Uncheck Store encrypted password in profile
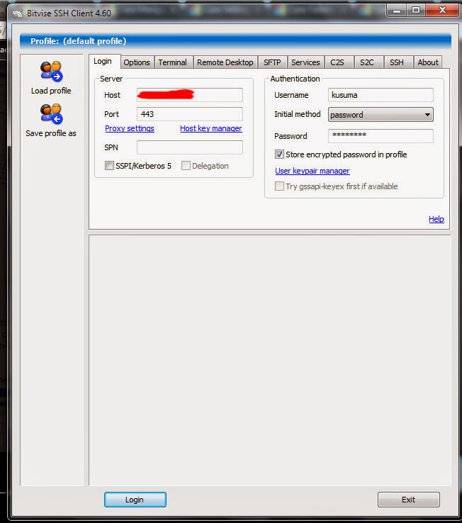This screenshot has width=462, height=523. pyautogui.click(x=279, y=154)
